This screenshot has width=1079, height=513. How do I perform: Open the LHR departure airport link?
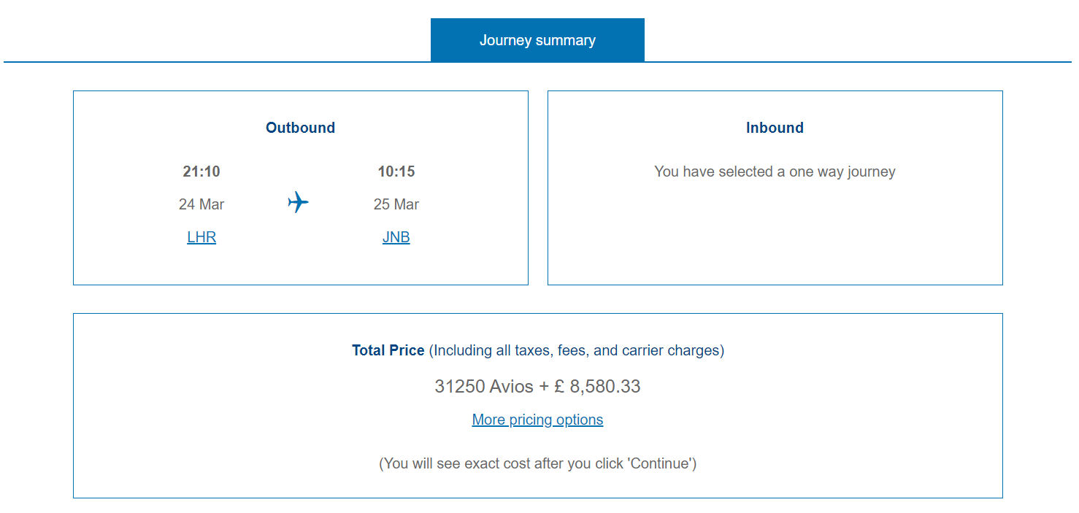(x=201, y=237)
